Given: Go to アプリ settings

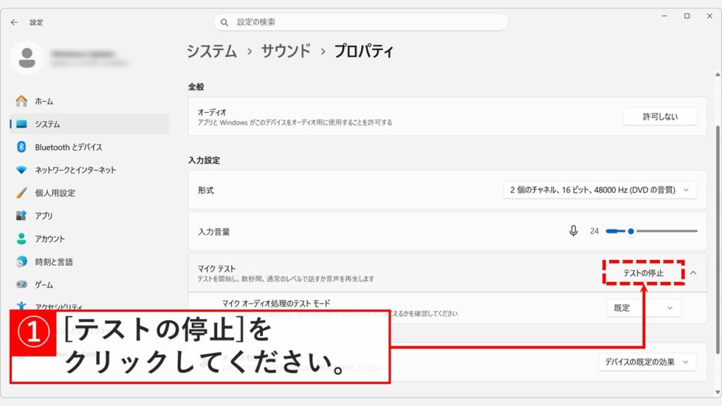Looking at the screenshot, I should tap(60, 216).
